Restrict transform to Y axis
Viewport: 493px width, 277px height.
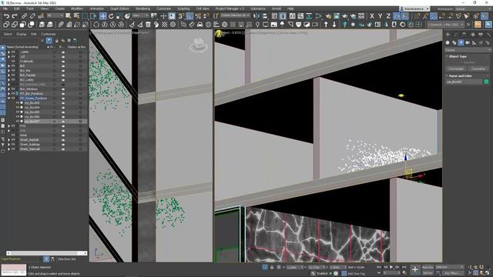coord(380,16)
